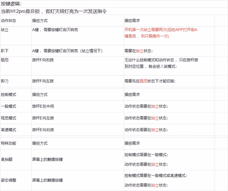Click the 视觉模式 row label
Screen dimensions: 228x191
tap(9, 118)
